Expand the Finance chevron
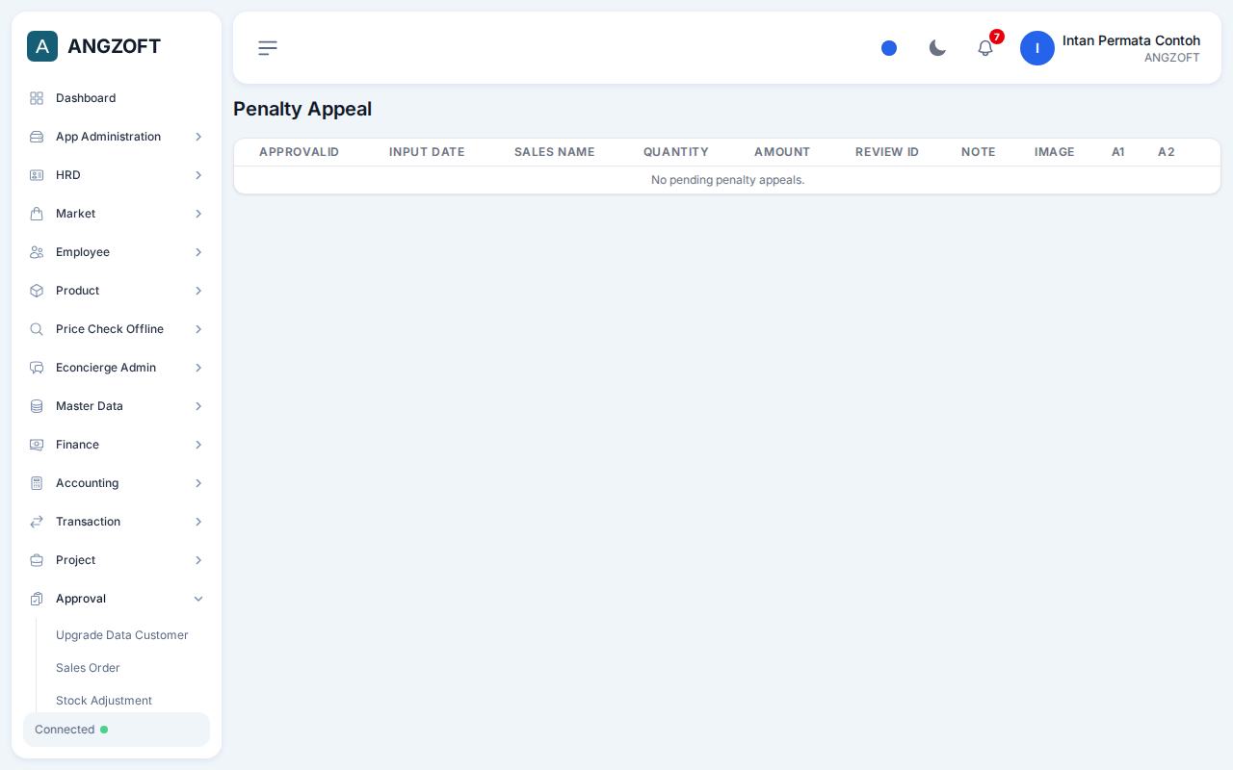Image resolution: width=1233 pixels, height=770 pixels. click(x=198, y=445)
